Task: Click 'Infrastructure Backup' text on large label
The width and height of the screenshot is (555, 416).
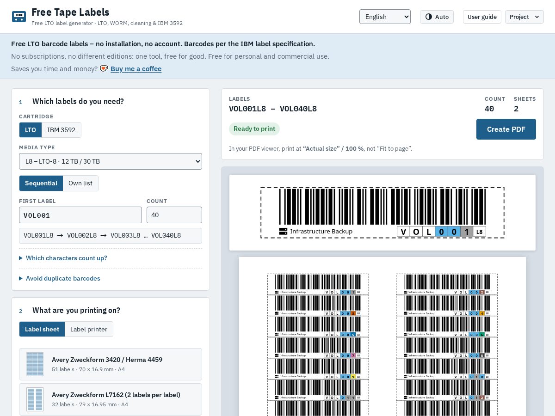Action: tap(321, 231)
